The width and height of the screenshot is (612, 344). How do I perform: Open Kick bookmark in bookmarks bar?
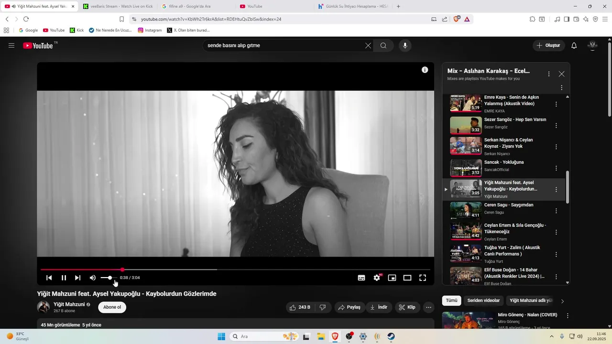click(x=76, y=30)
